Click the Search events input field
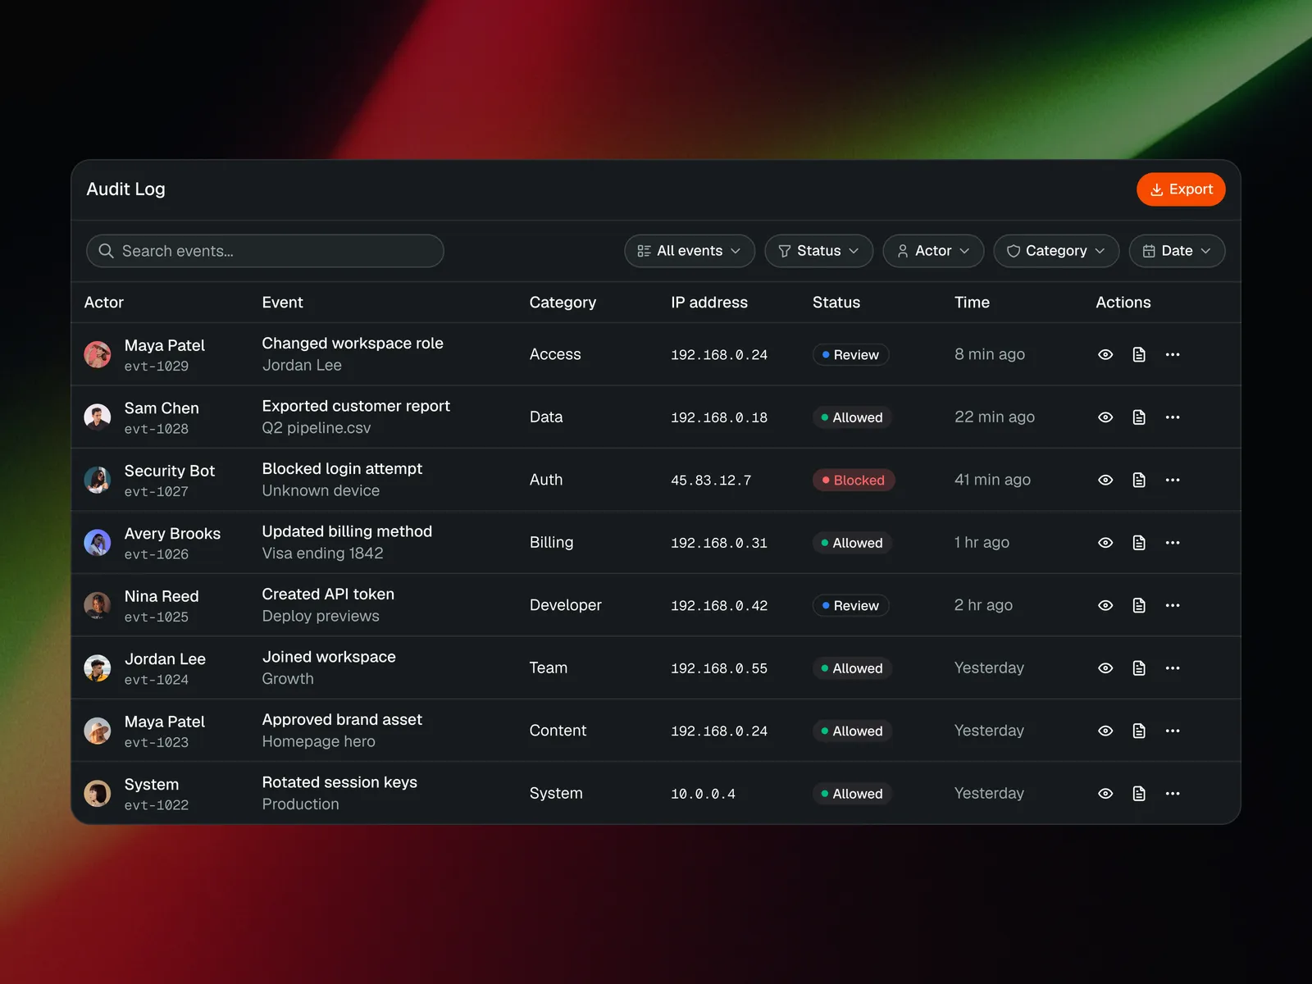The width and height of the screenshot is (1312, 984). pyautogui.click(x=265, y=251)
